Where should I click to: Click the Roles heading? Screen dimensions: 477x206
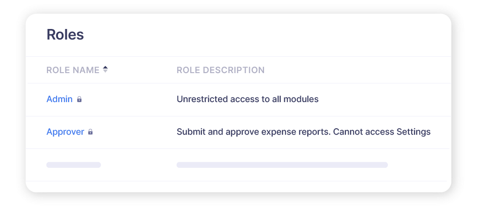click(x=65, y=34)
